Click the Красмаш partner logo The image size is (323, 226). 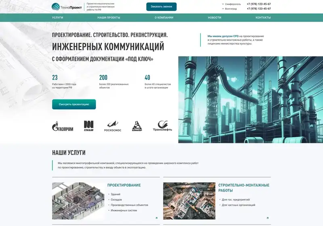coord(88,126)
